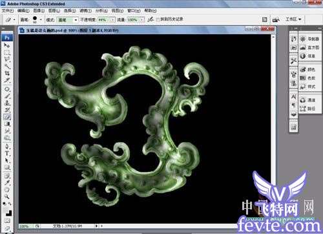This screenshot has height=234, width=323.
Task: Open the brush preset picker dropdown
Action: click(41, 19)
